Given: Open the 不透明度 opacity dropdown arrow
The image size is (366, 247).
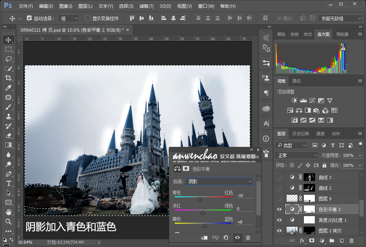Looking at the screenshot, I should click(360, 155).
